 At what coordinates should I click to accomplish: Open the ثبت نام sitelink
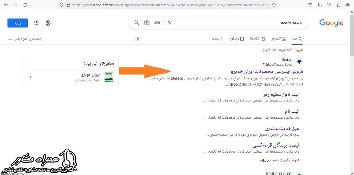tap(291, 112)
